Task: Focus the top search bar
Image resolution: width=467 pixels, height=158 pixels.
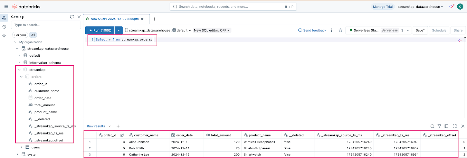Action: click(233, 6)
